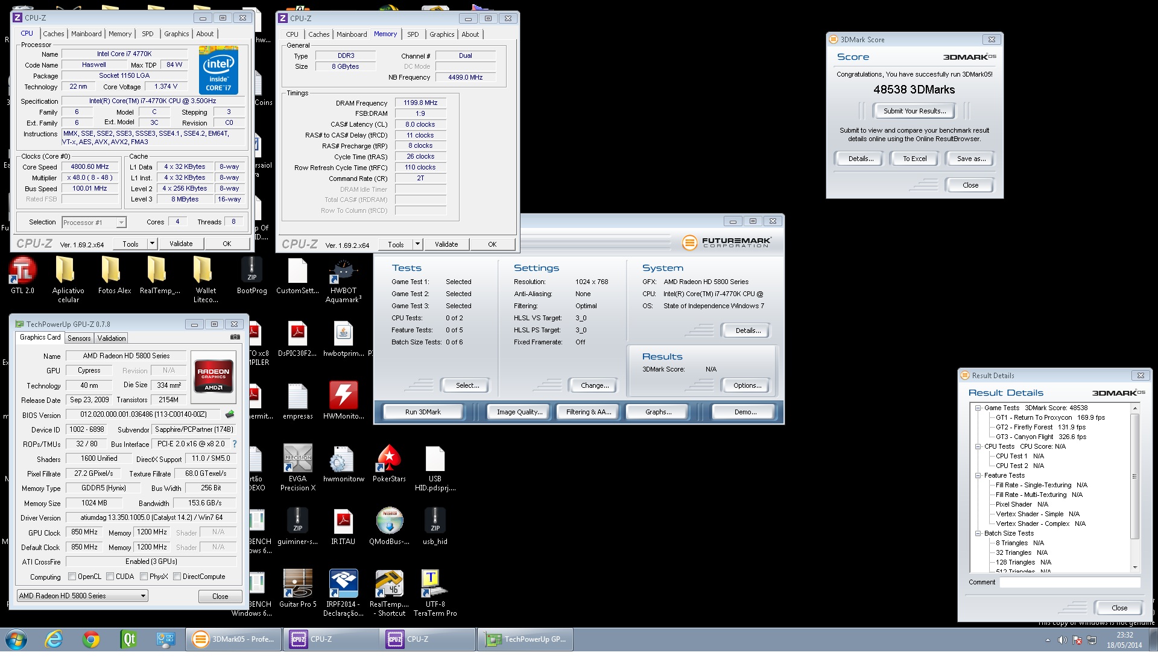Open Tools dropdown arrow in Memory window
Viewport: 1158px width, 658px height.
click(x=417, y=245)
